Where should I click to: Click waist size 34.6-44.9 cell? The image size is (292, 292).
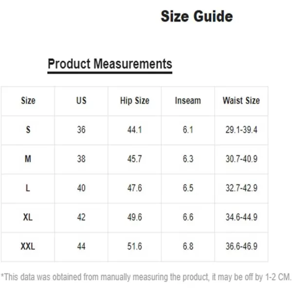(x=241, y=217)
